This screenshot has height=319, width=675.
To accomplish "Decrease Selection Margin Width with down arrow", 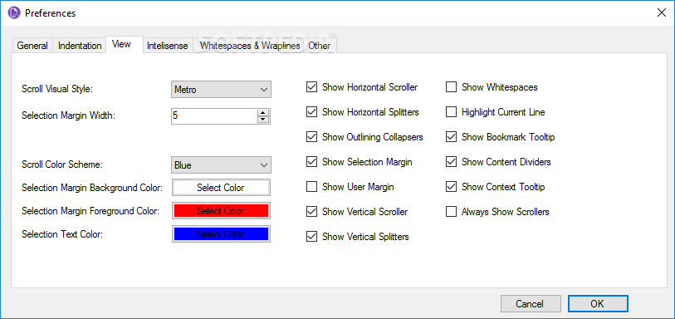I will [x=263, y=120].
